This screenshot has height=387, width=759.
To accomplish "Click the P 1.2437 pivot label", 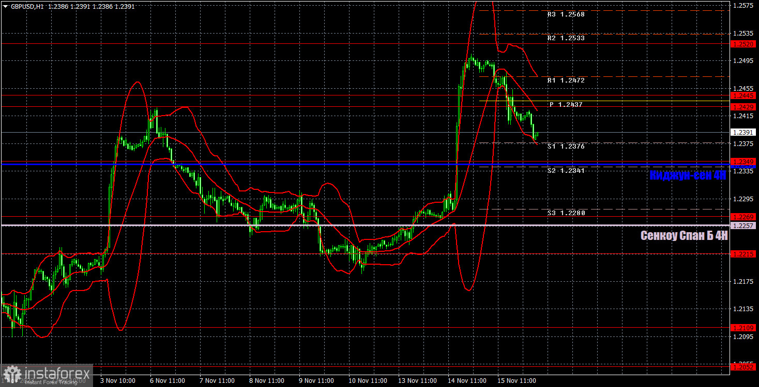I will (566, 104).
